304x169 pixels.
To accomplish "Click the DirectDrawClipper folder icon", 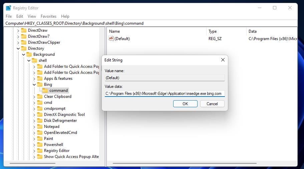I will 24,42.
